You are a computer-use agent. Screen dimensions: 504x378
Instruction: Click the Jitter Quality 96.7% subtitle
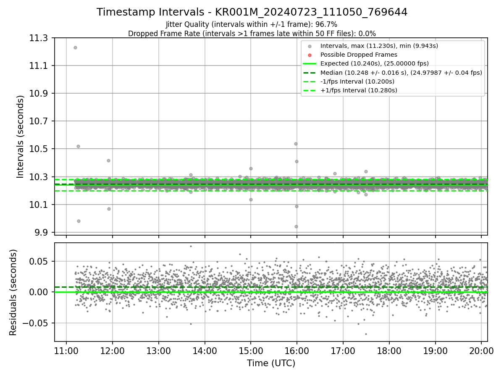pyautogui.click(x=252, y=24)
